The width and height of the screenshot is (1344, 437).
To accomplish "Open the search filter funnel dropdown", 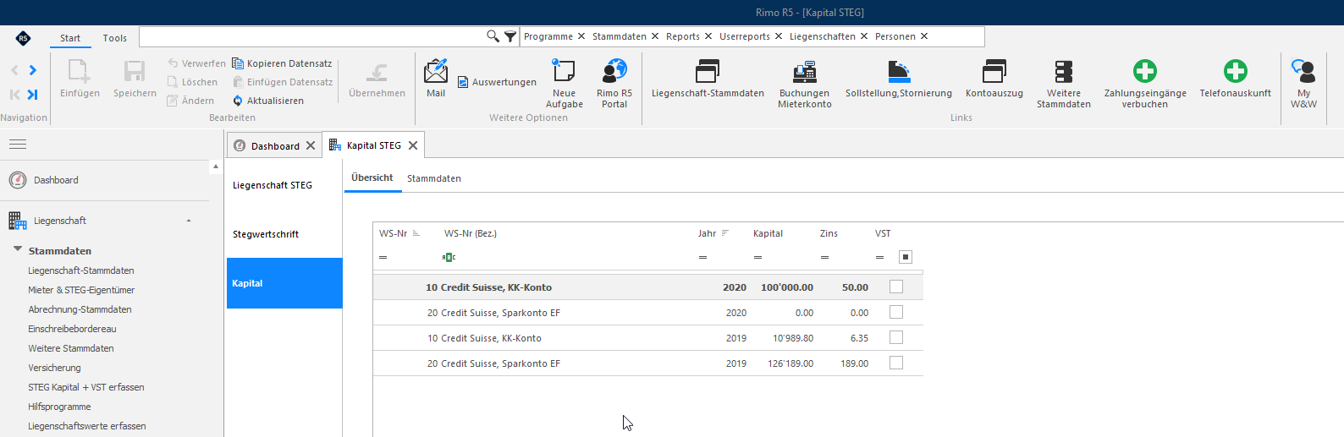I will [510, 36].
